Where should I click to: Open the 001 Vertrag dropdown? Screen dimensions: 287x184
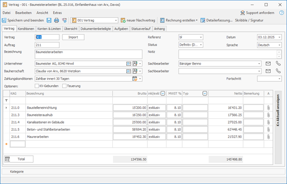(x=116, y=20)
